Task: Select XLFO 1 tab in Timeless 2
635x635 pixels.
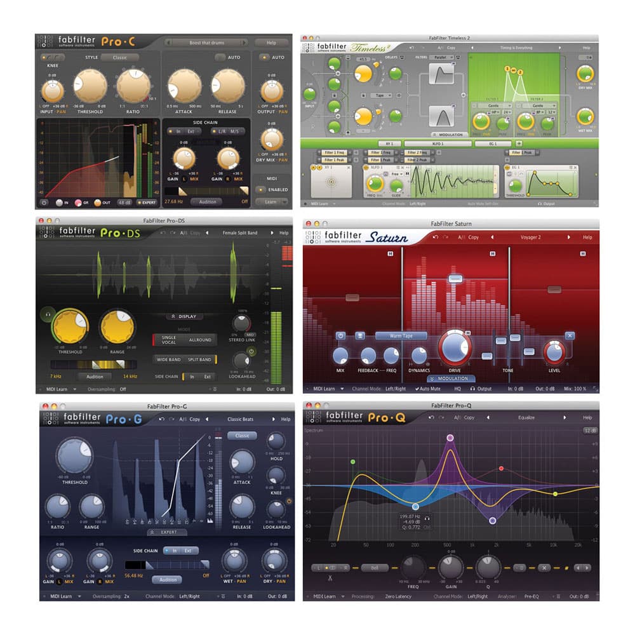Action: [x=438, y=144]
